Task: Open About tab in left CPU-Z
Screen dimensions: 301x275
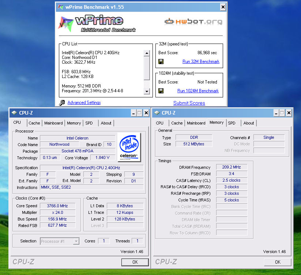Action: point(106,123)
